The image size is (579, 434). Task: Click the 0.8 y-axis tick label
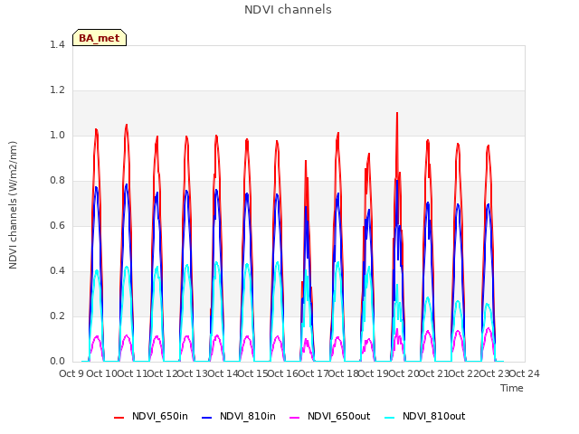[57, 180]
